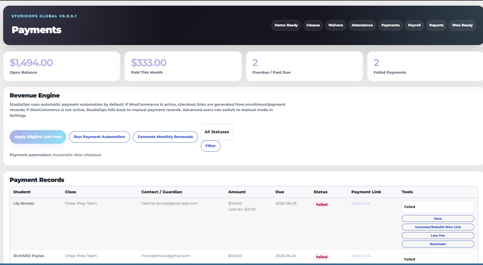Click the Failed Payments count card
Viewport: 483px width, 265px height.
click(425, 66)
